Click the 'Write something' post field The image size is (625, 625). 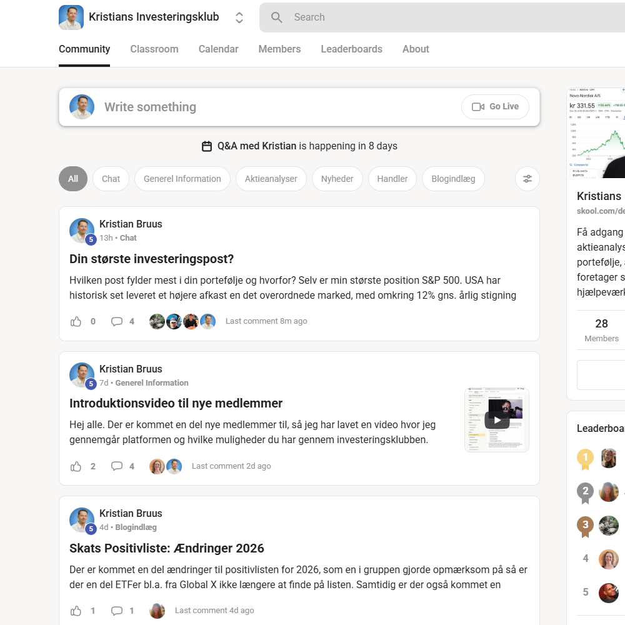click(275, 107)
